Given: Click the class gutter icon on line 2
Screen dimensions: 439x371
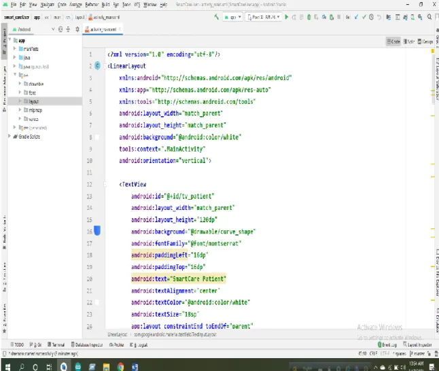Looking at the screenshot, I should [97, 66].
